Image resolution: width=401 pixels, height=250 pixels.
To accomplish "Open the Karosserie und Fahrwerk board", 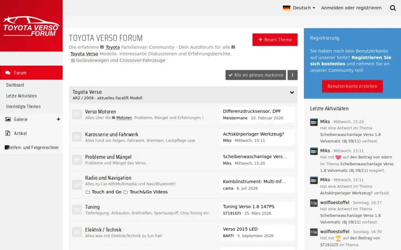I will (112, 134).
